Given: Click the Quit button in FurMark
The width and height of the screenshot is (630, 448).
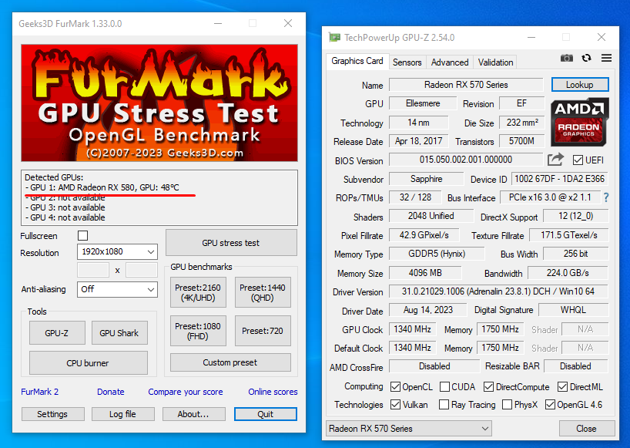Looking at the screenshot, I should [266, 414].
